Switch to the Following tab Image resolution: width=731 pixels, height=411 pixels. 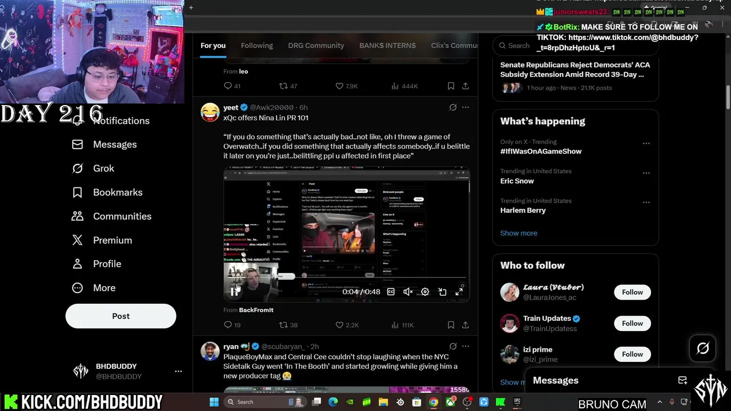pos(257,46)
